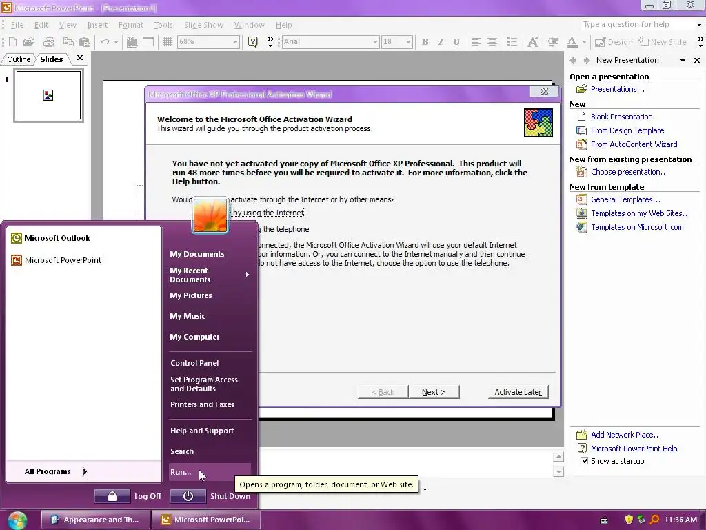
Task: Click the New Slide toolbar button
Action: [662, 42]
